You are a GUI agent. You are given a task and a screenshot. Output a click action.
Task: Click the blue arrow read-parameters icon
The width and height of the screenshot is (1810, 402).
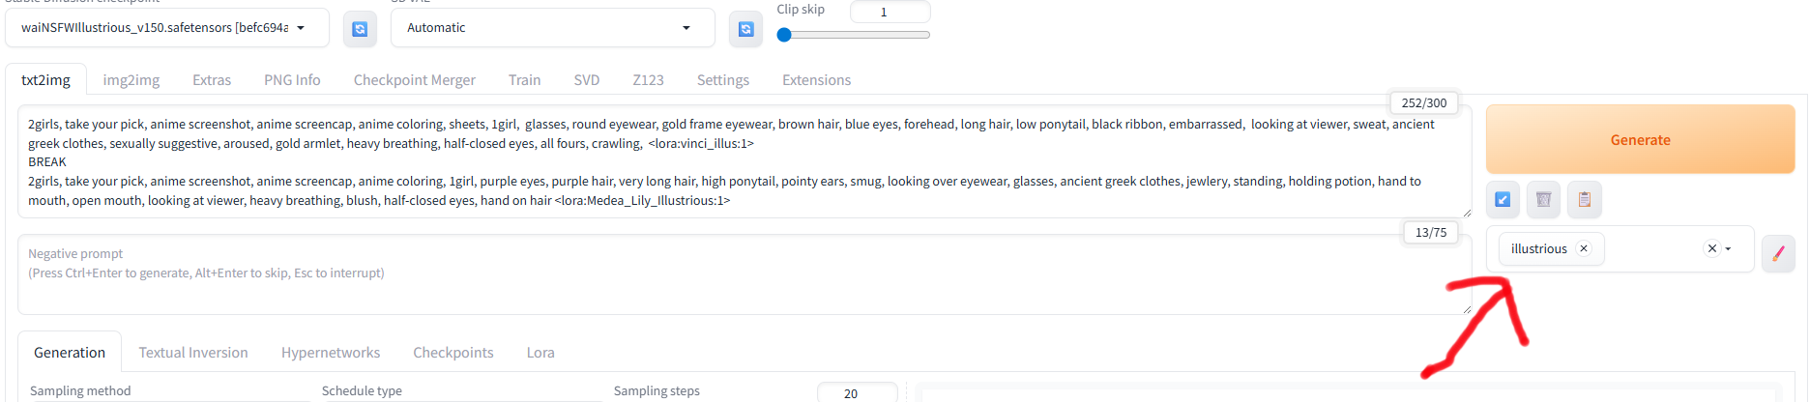1503,199
